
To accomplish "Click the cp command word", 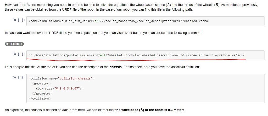I will pyautogui.click(x=30, y=55).
